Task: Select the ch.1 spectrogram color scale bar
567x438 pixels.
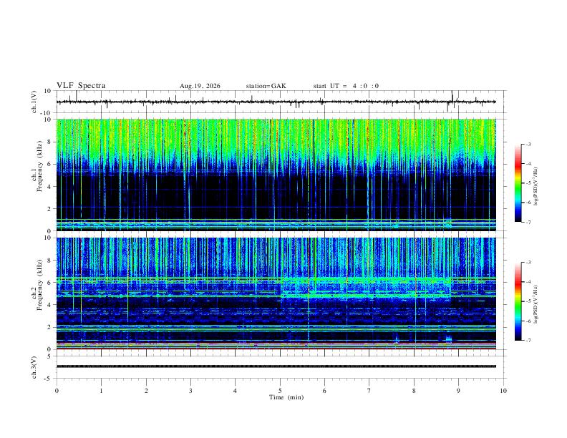Action: coord(518,183)
